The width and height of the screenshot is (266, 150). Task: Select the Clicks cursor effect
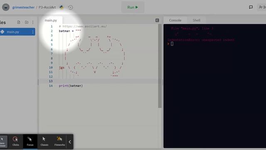click(16, 142)
